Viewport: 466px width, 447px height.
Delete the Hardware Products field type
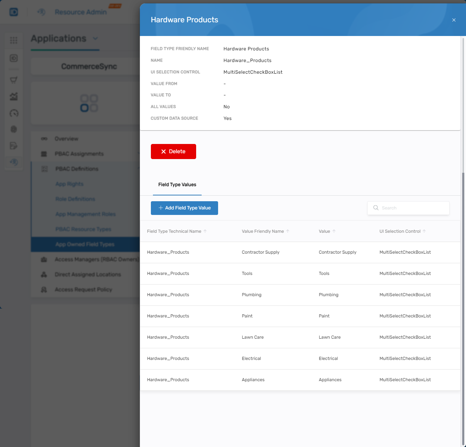173,151
